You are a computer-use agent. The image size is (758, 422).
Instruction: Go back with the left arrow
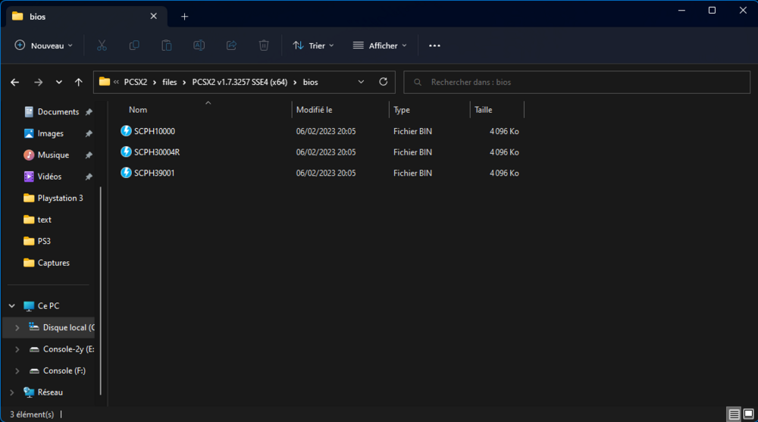point(15,82)
